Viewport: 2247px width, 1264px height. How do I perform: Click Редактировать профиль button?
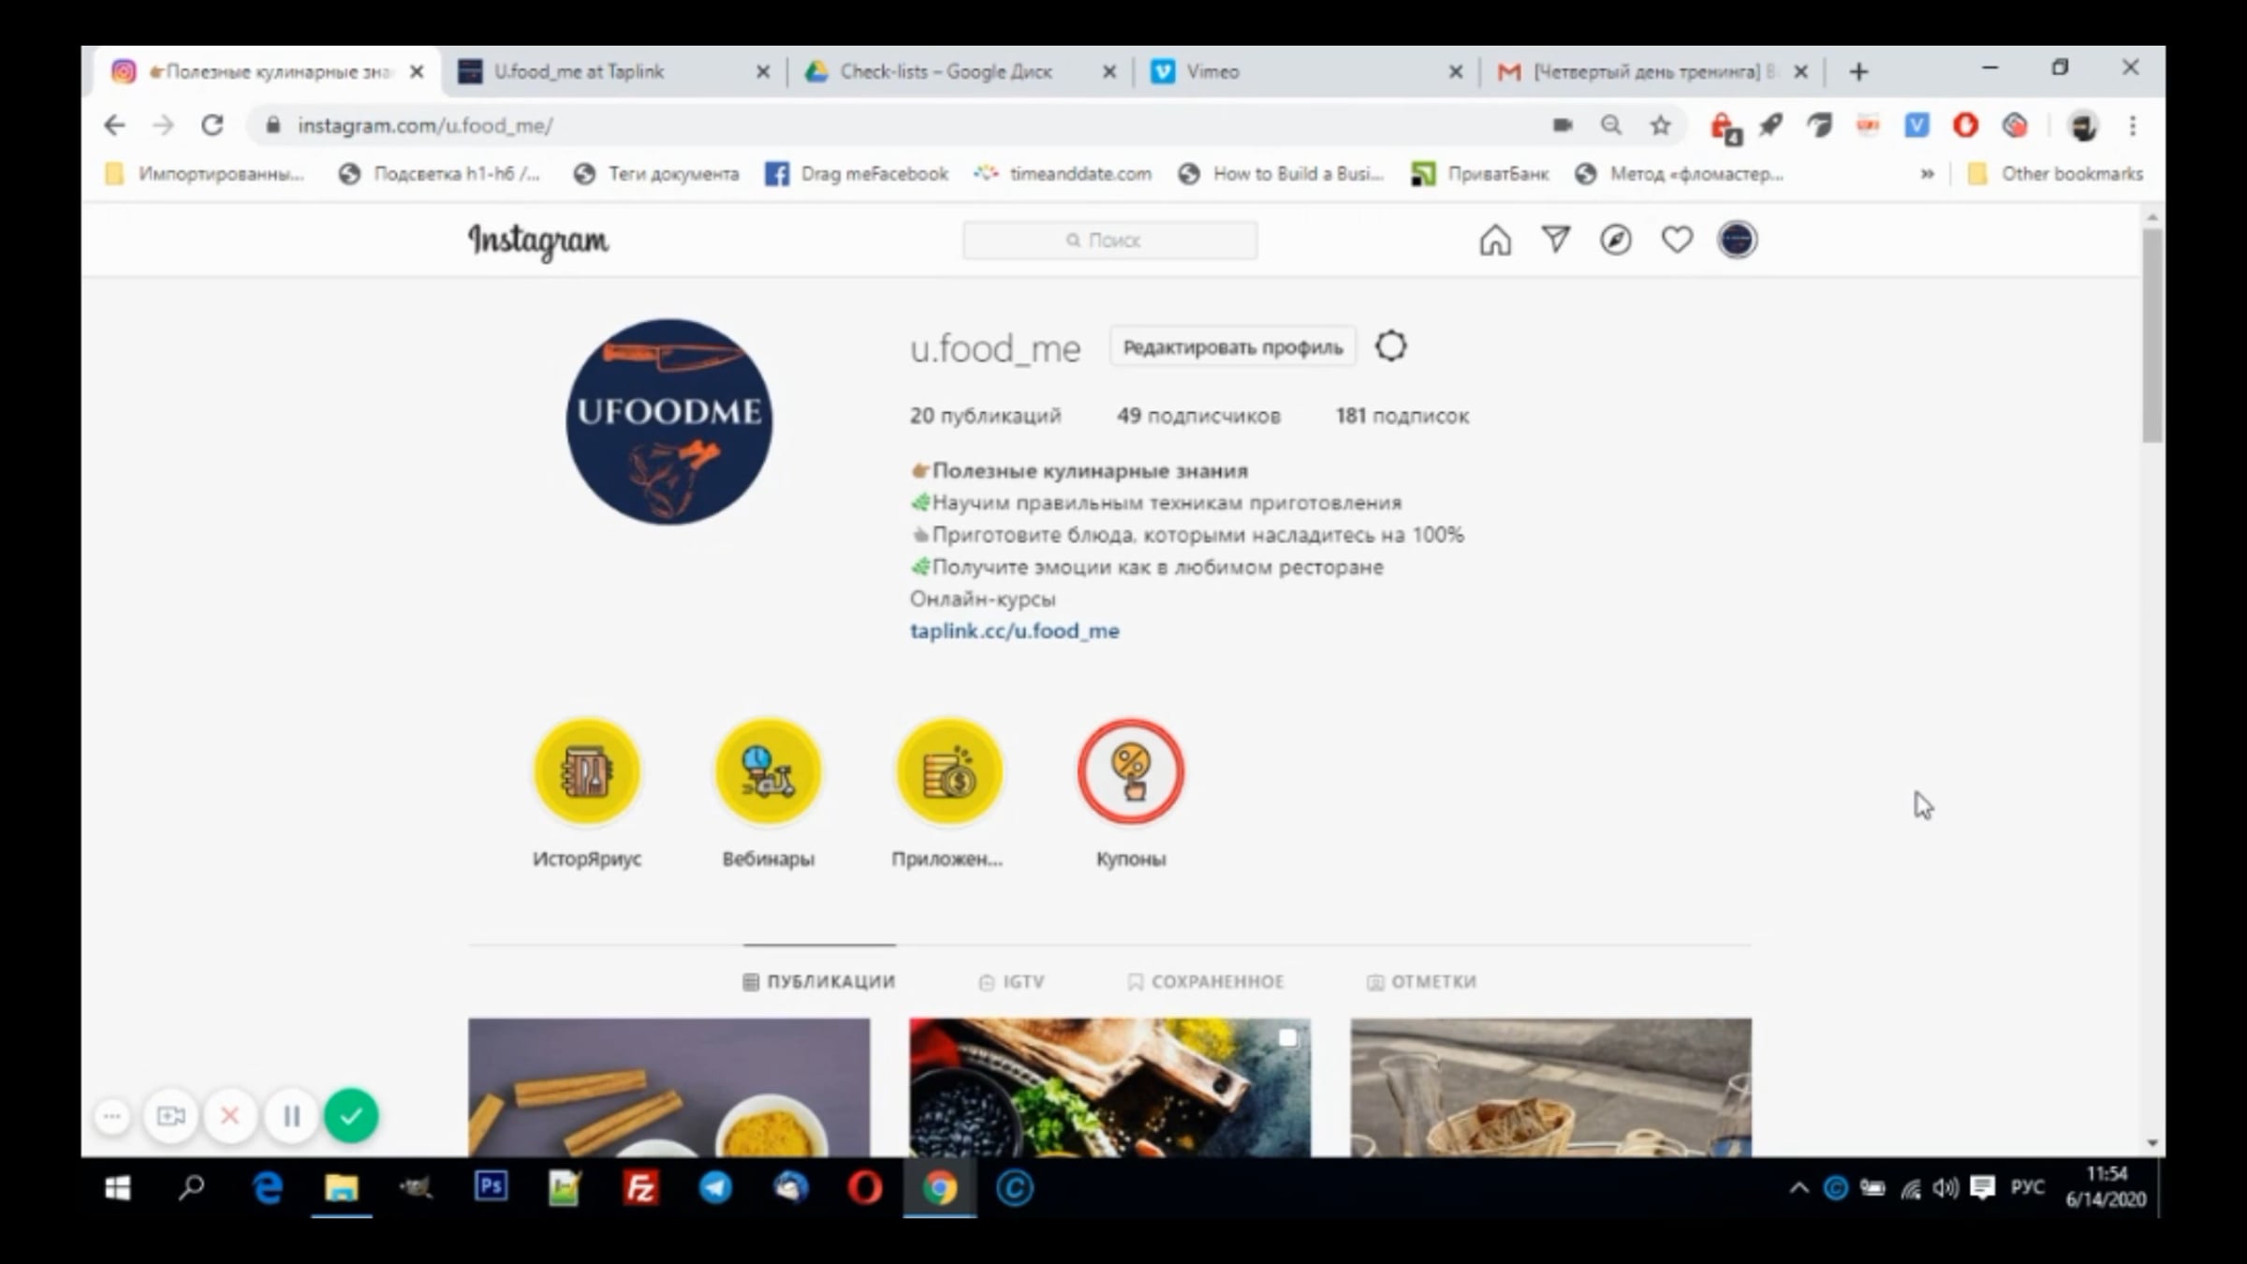[x=1232, y=347]
